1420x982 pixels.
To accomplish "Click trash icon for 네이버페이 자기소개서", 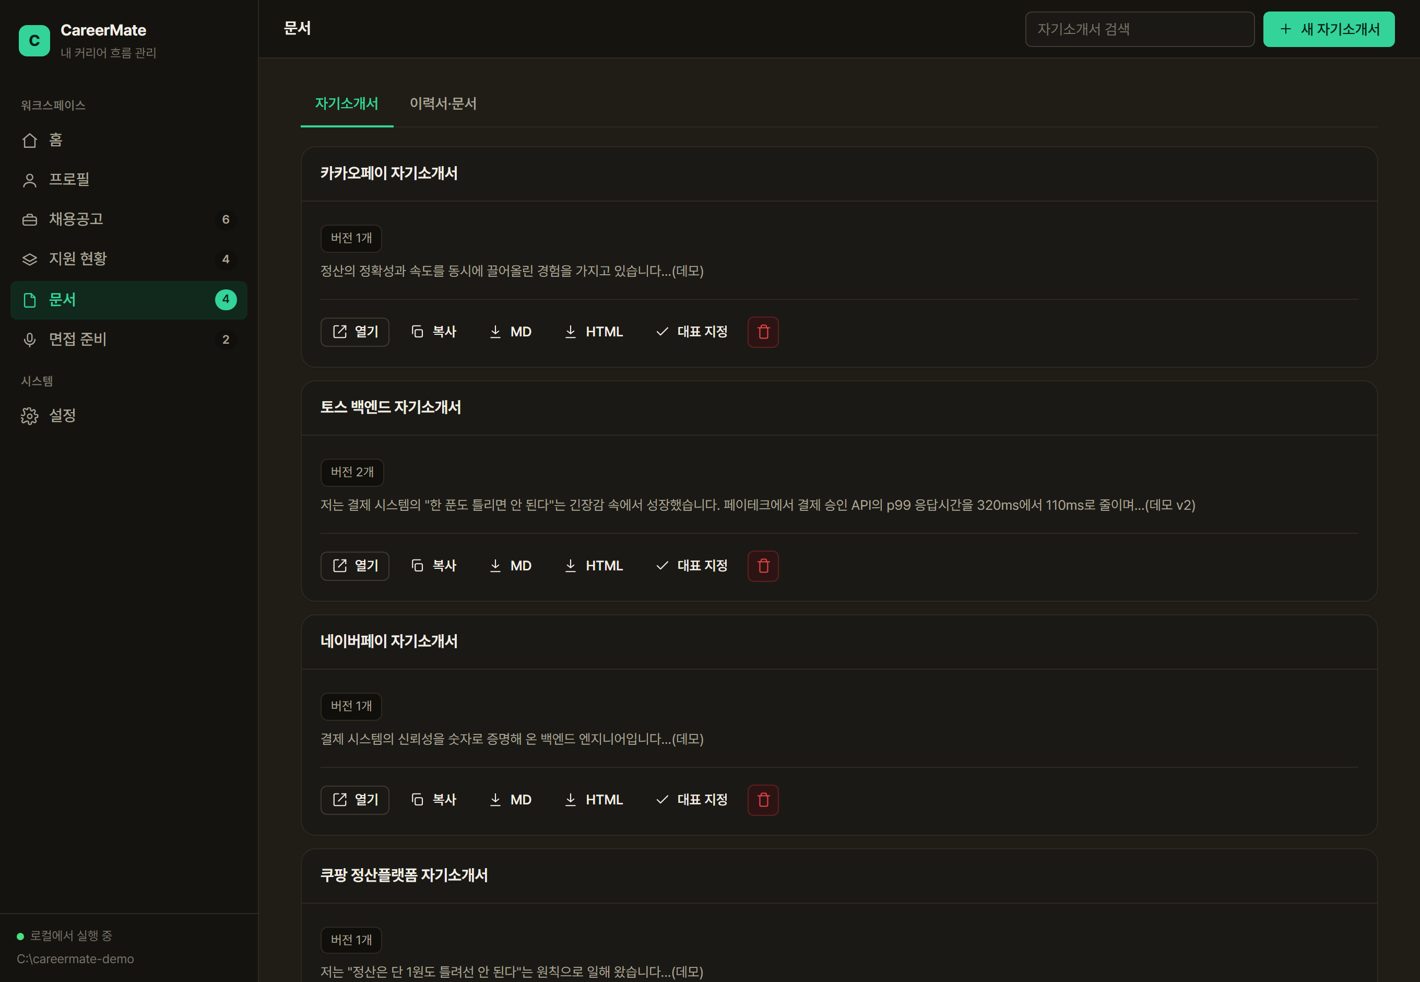I will coord(763,799).
